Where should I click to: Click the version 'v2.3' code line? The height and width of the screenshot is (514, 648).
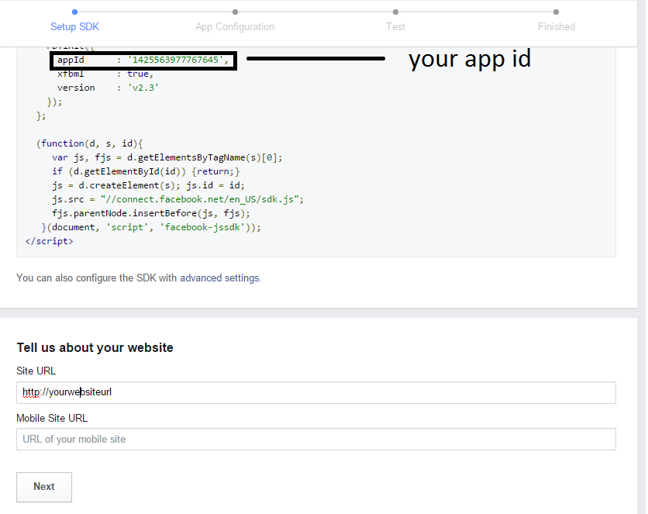[x=108, y=88]
